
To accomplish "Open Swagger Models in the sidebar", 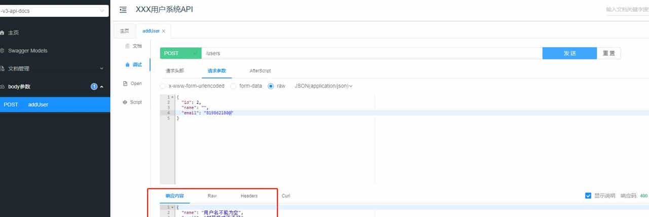I will point(55,51).
